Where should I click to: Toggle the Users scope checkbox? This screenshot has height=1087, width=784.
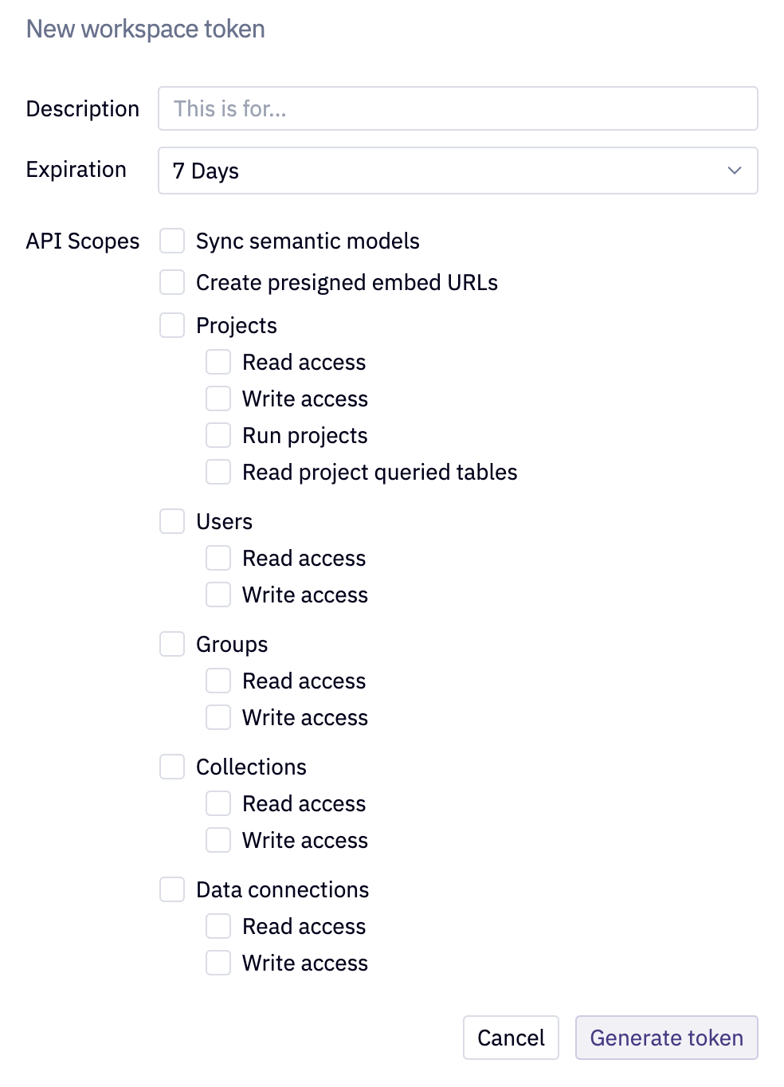[172, 521]
